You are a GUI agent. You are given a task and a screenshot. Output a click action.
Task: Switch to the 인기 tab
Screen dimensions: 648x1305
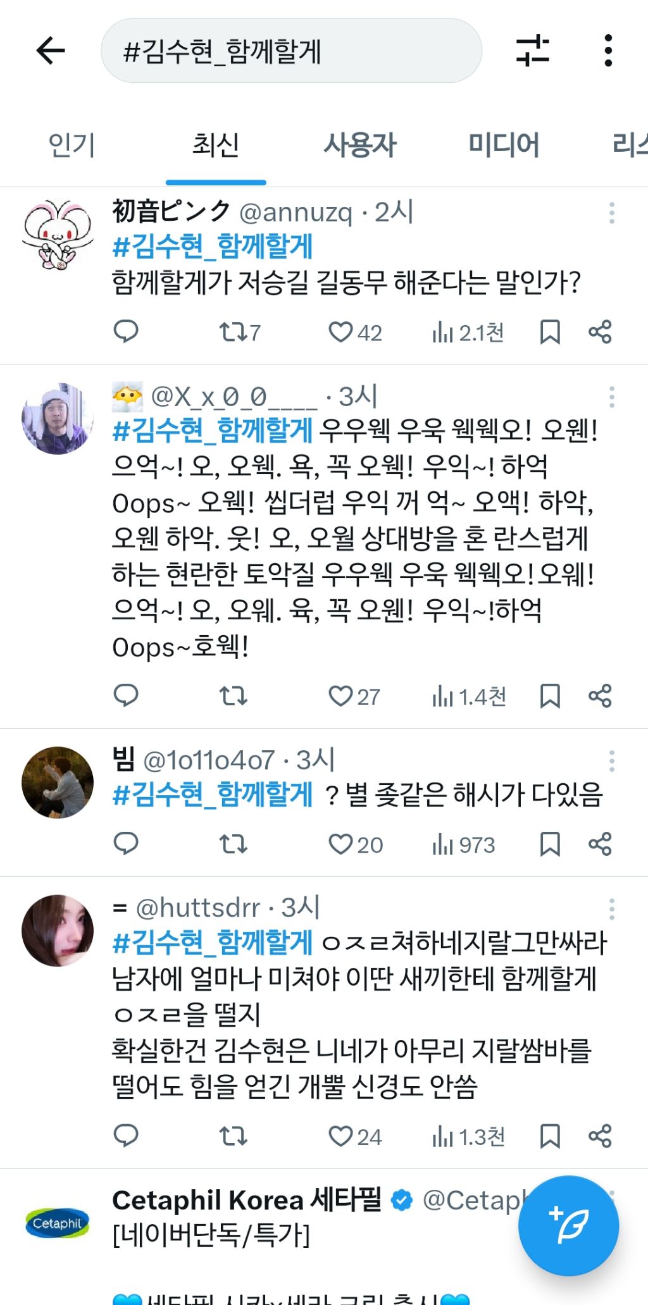pyautogui.click(x=72, y=145)
